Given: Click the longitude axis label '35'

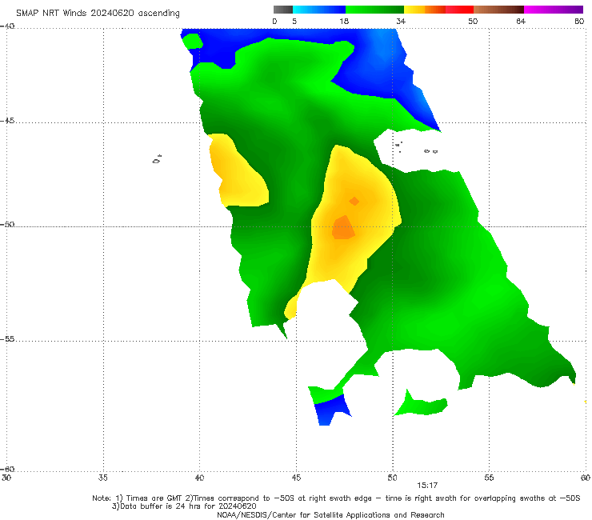Looking at the screenshot, I should coord(103,478).
